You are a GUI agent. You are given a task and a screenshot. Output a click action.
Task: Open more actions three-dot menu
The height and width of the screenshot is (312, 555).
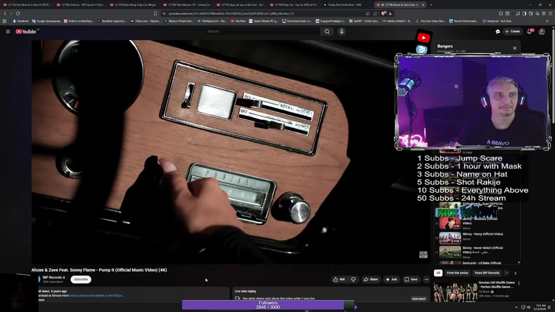pyautogui.click(x=426, y=279)
